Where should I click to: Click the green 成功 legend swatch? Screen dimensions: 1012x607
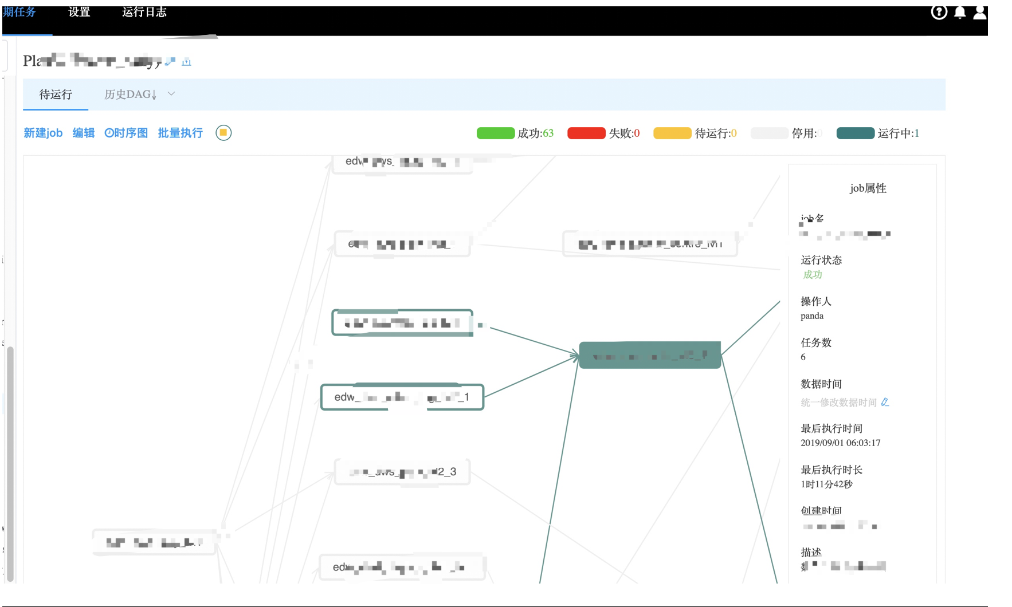coord(496,133)
